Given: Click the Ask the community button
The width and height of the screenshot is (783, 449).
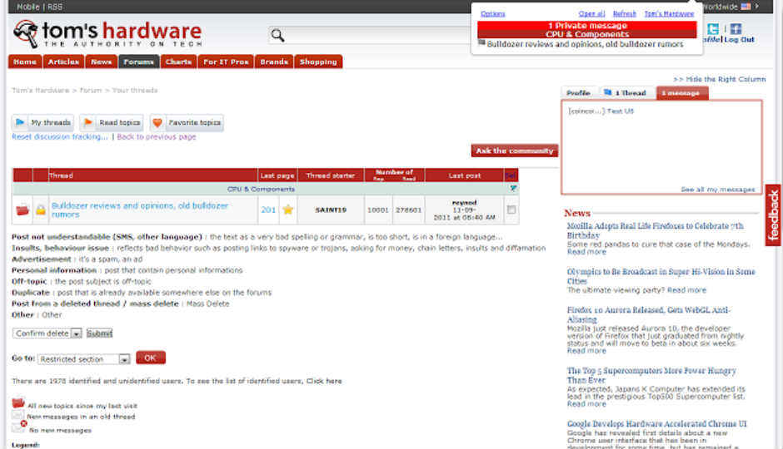Looking at the screenshot, I should click(x=514, y=150).
